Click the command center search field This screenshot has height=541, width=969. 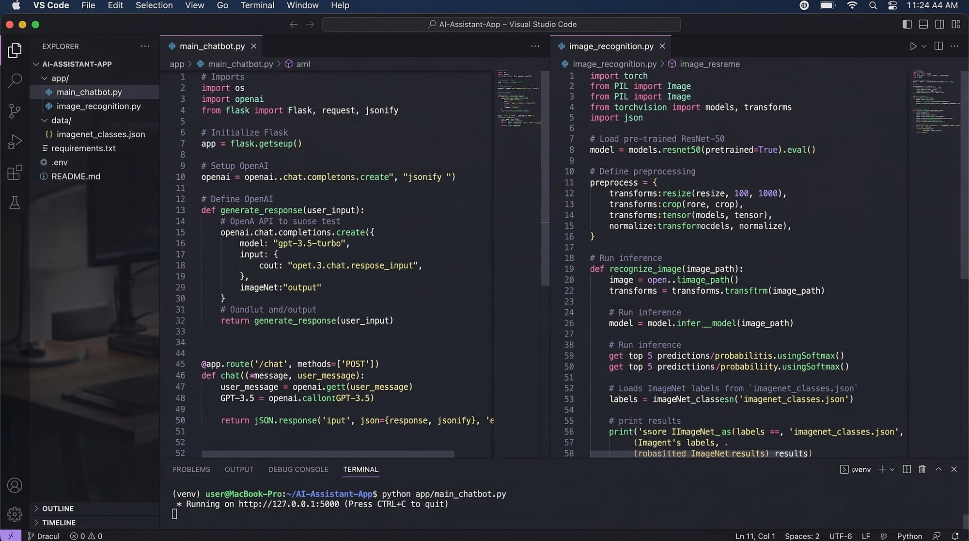pos(501,24)
